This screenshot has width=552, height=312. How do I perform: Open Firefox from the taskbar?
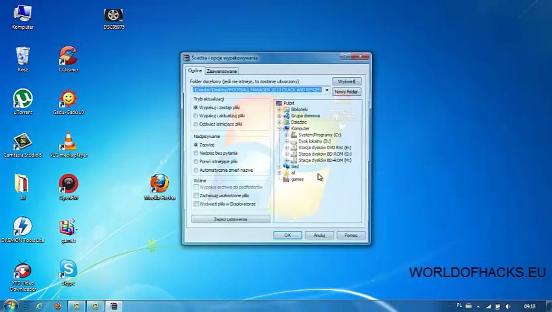[58, 306]
